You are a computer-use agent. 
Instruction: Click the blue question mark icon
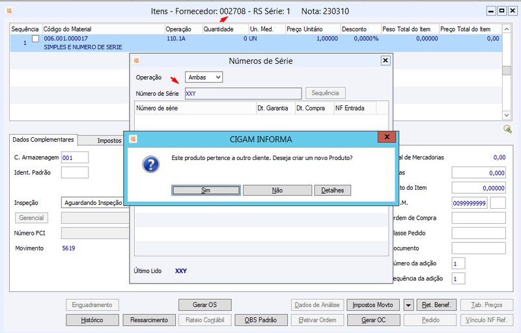coord(151,164)
